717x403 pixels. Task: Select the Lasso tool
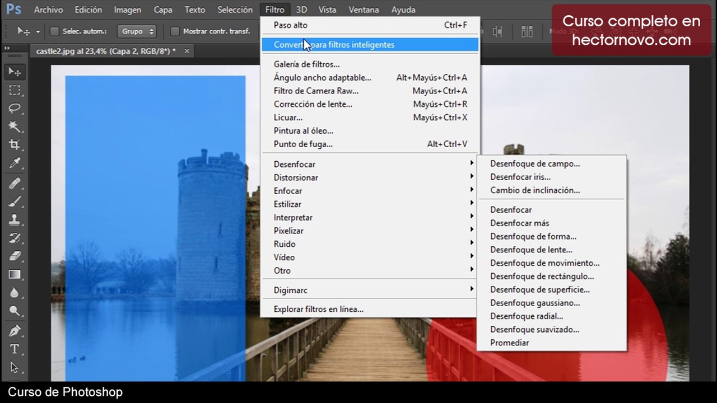pos(15,109)
